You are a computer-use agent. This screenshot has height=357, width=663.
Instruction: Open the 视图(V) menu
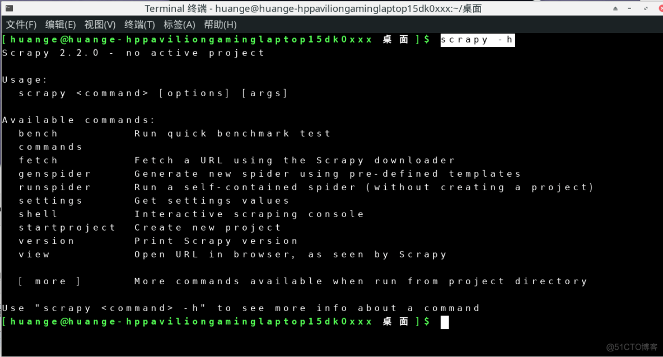100,25
